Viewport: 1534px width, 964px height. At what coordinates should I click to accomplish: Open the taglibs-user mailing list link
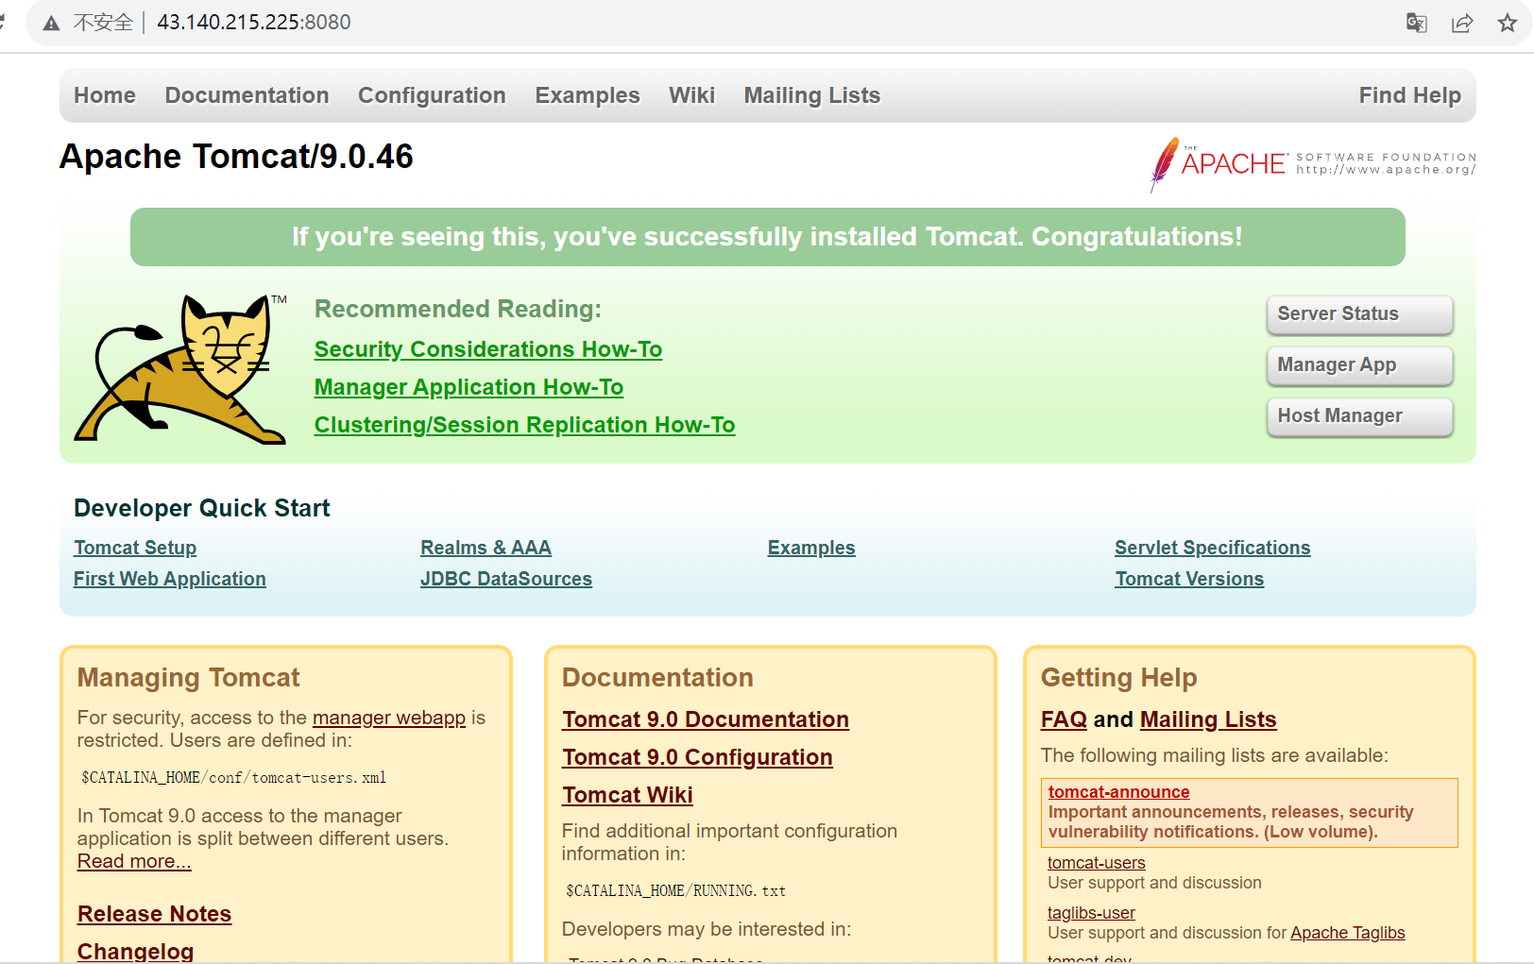click(x=1091, y=913)
